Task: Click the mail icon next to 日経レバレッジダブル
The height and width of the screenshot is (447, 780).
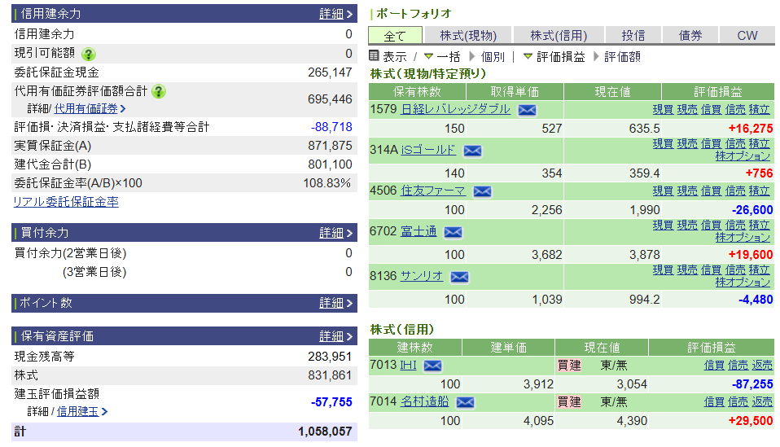Action: pyautogui.click(x=527, y=110)
